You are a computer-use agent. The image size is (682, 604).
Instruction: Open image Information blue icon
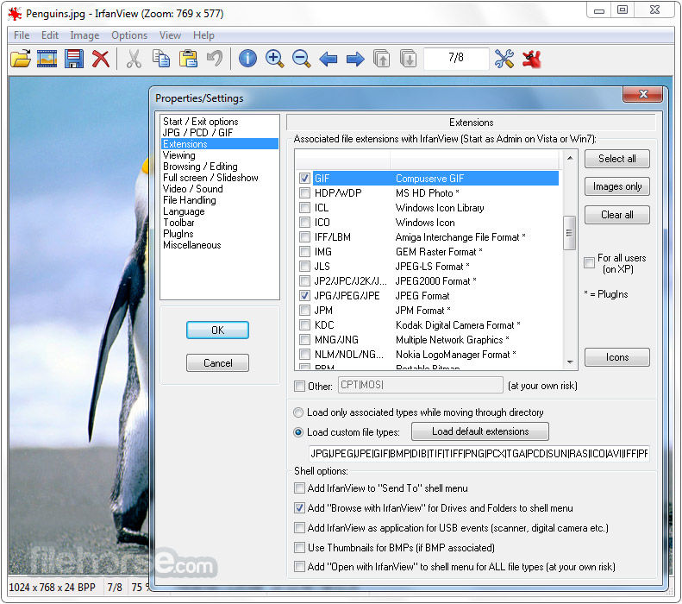click(247, 59)
